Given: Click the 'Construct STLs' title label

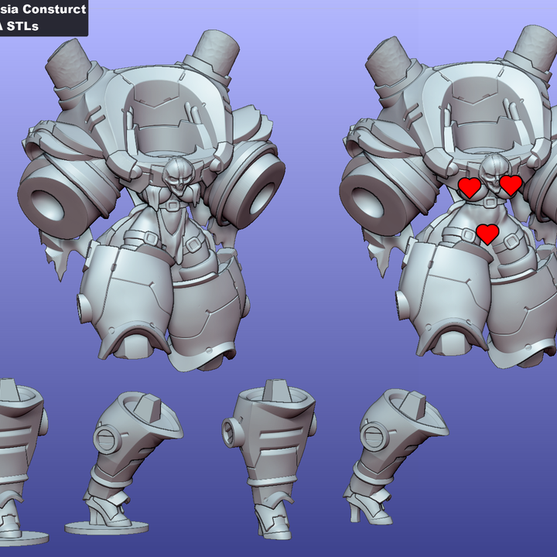Looking at the screenshot, I should pyautogui.click(x=43, y=18).
